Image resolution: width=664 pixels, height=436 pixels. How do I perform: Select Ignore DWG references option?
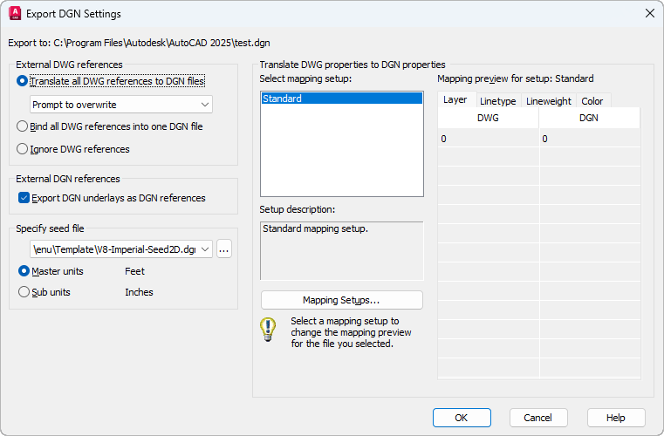tap(23, 149)
